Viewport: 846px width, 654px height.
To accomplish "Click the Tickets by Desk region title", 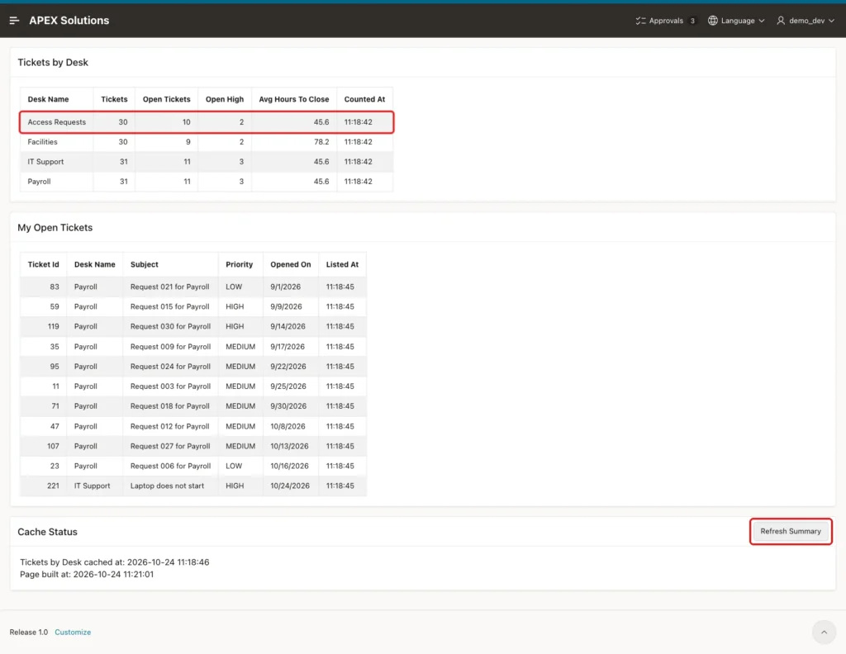I will (53, 63).
